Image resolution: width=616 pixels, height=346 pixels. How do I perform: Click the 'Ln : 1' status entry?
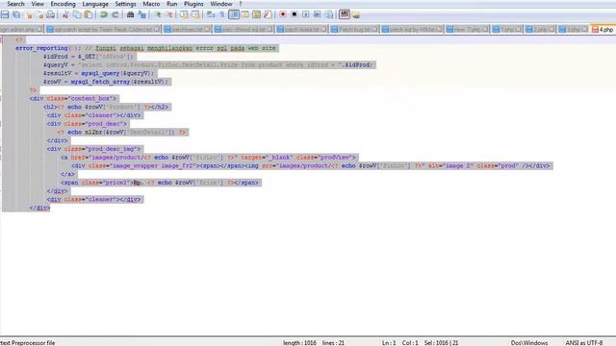click(x=389, y=343)
